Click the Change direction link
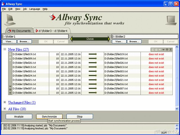180x135 pixels. 90,39
